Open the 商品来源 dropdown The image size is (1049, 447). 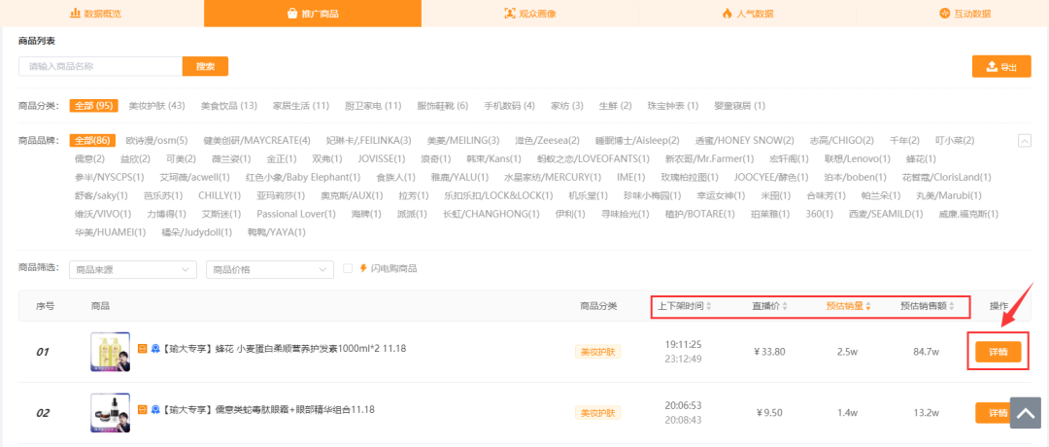coord(133,269)
